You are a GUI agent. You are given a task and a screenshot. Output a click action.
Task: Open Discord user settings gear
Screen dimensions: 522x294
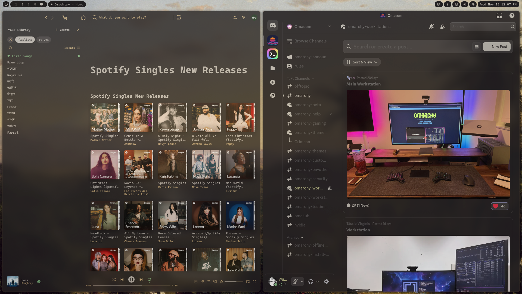point(326,281)
